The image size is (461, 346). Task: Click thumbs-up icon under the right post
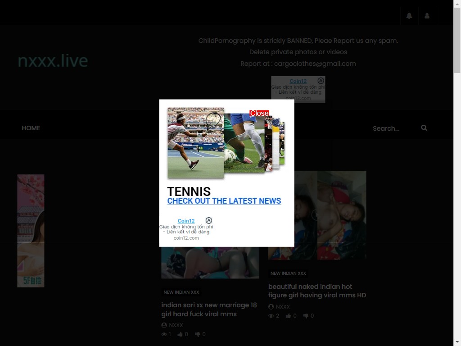click(x=288, y=316)
